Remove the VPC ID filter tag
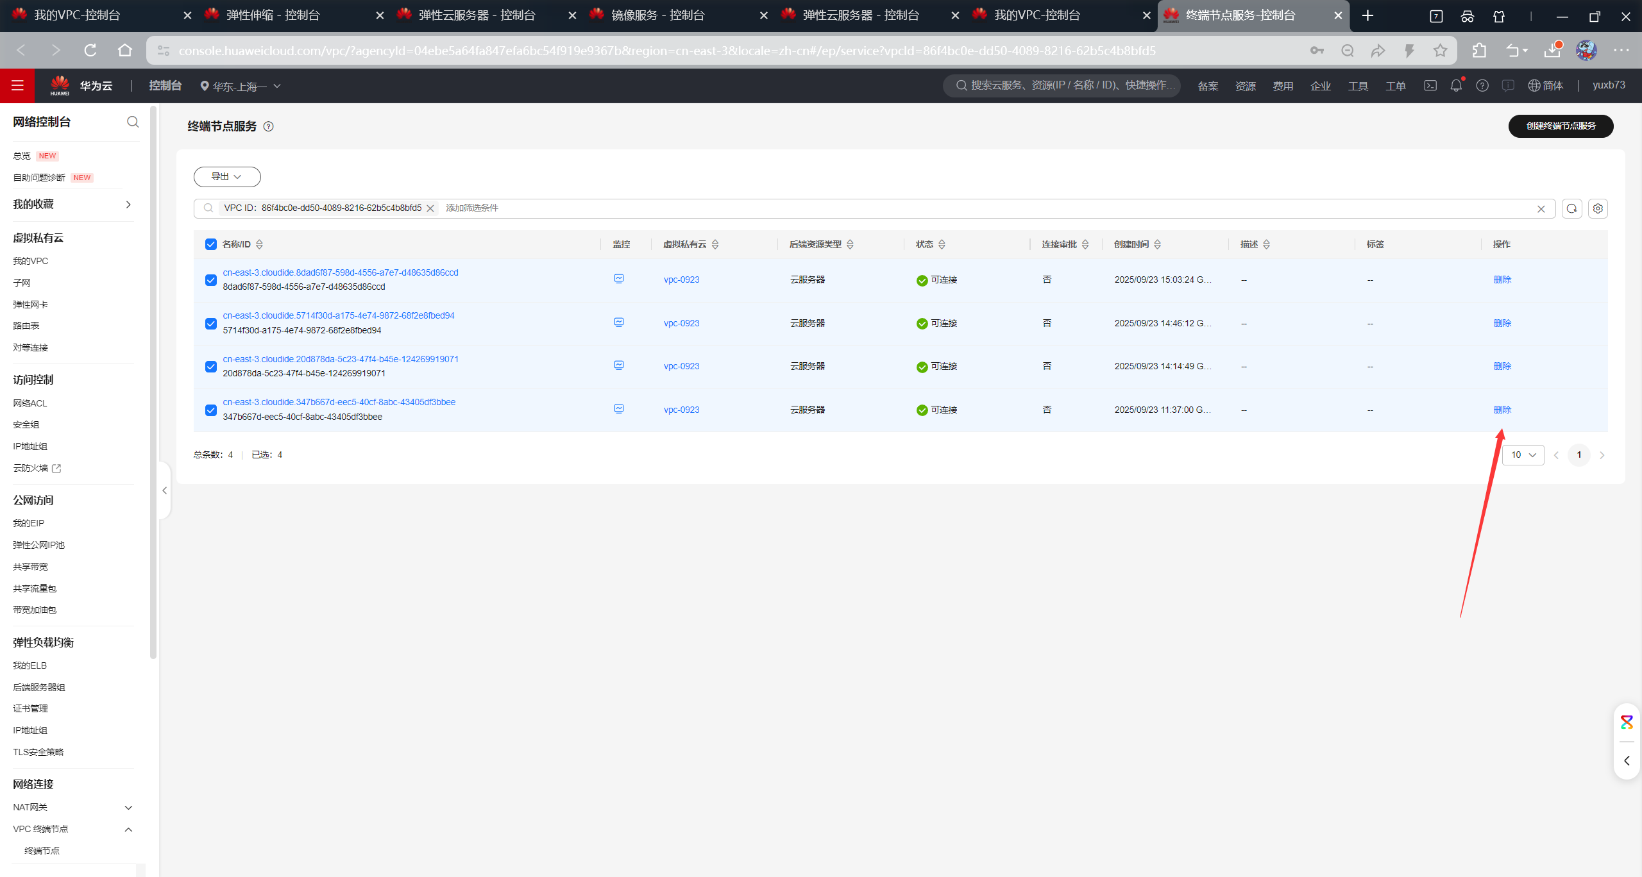 tap(430, 208)
